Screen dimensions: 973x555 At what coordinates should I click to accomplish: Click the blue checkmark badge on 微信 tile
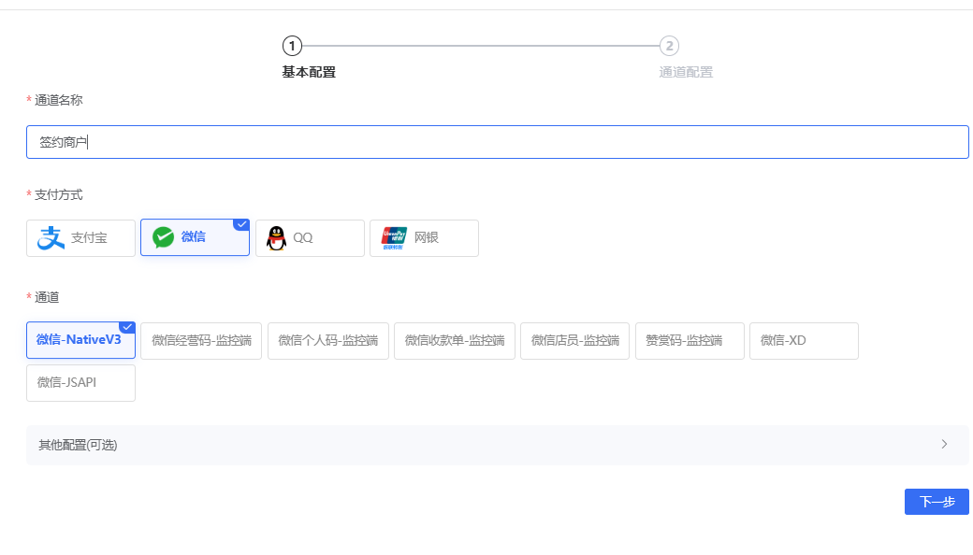241,223
